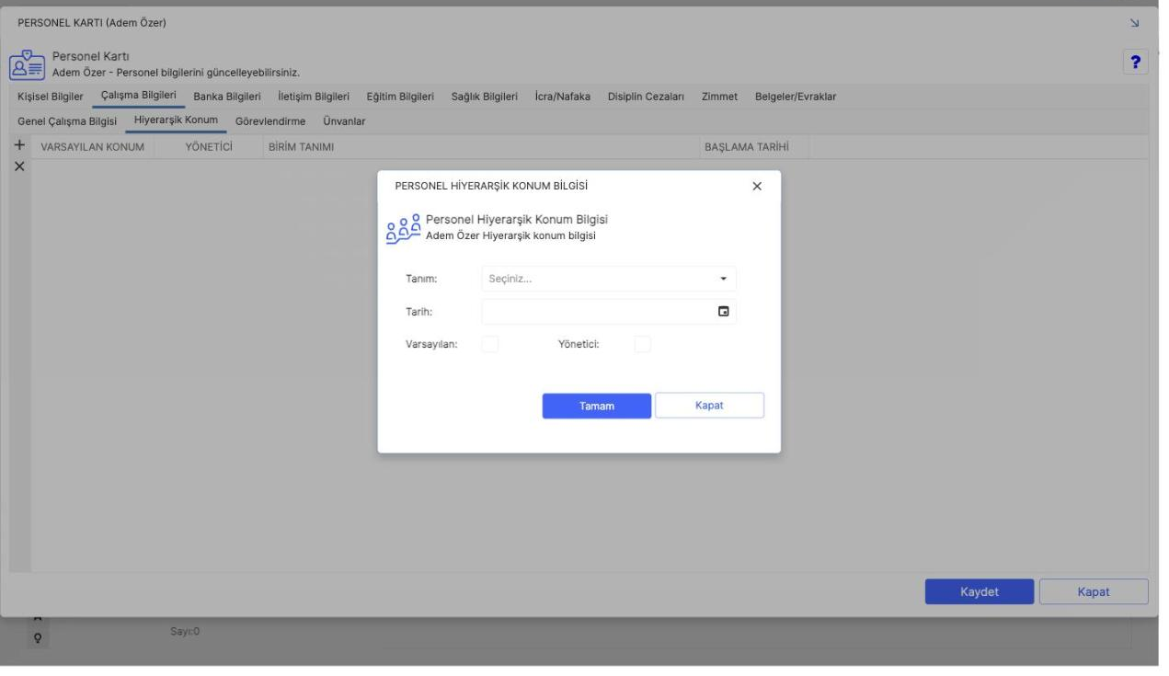Screen dimensions: 1169x676
Task: Click the plus icon to add a row
Action: coord(18,146)
